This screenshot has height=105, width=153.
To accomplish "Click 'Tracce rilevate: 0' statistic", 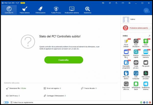I will click(x=89, y=88).
